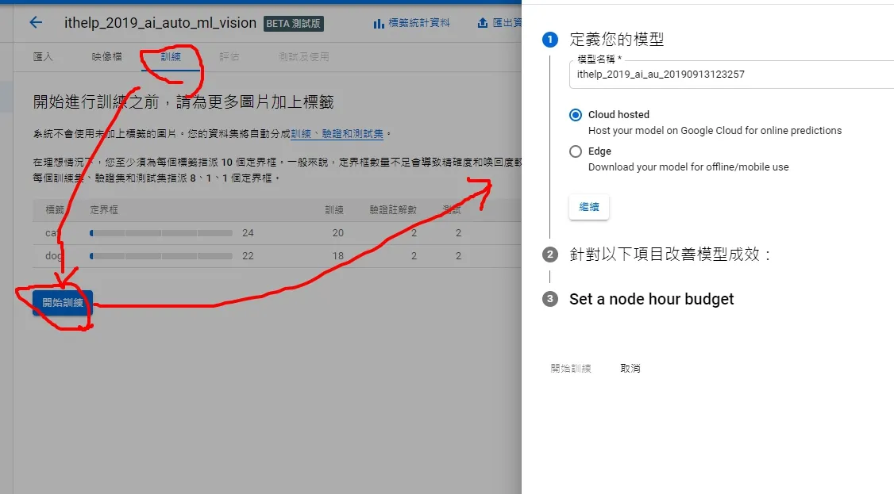Open the label statistics bar chart icon
The height and width of the screenshot is (494, 894).
pyautogui.click(x=379, y=23)
